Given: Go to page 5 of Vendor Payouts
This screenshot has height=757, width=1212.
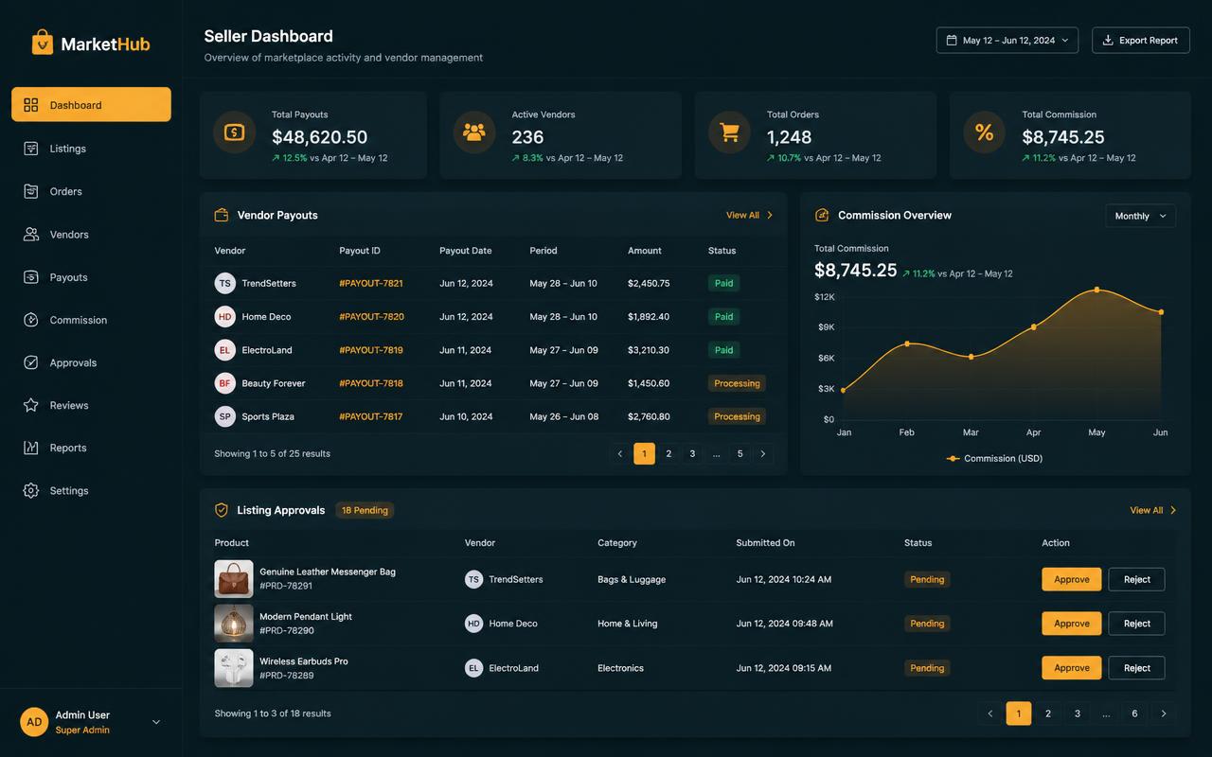Looking at the screenshot, I should [740, 453].
